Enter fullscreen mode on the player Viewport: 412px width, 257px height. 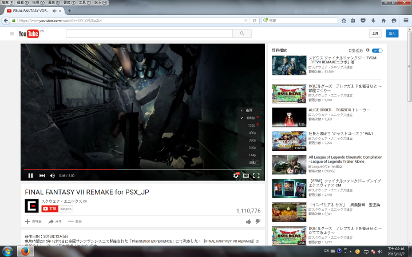point(256,176)
